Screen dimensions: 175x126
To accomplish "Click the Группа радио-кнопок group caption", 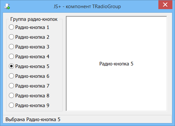I will pyautogui.click(x=34, y=19).
